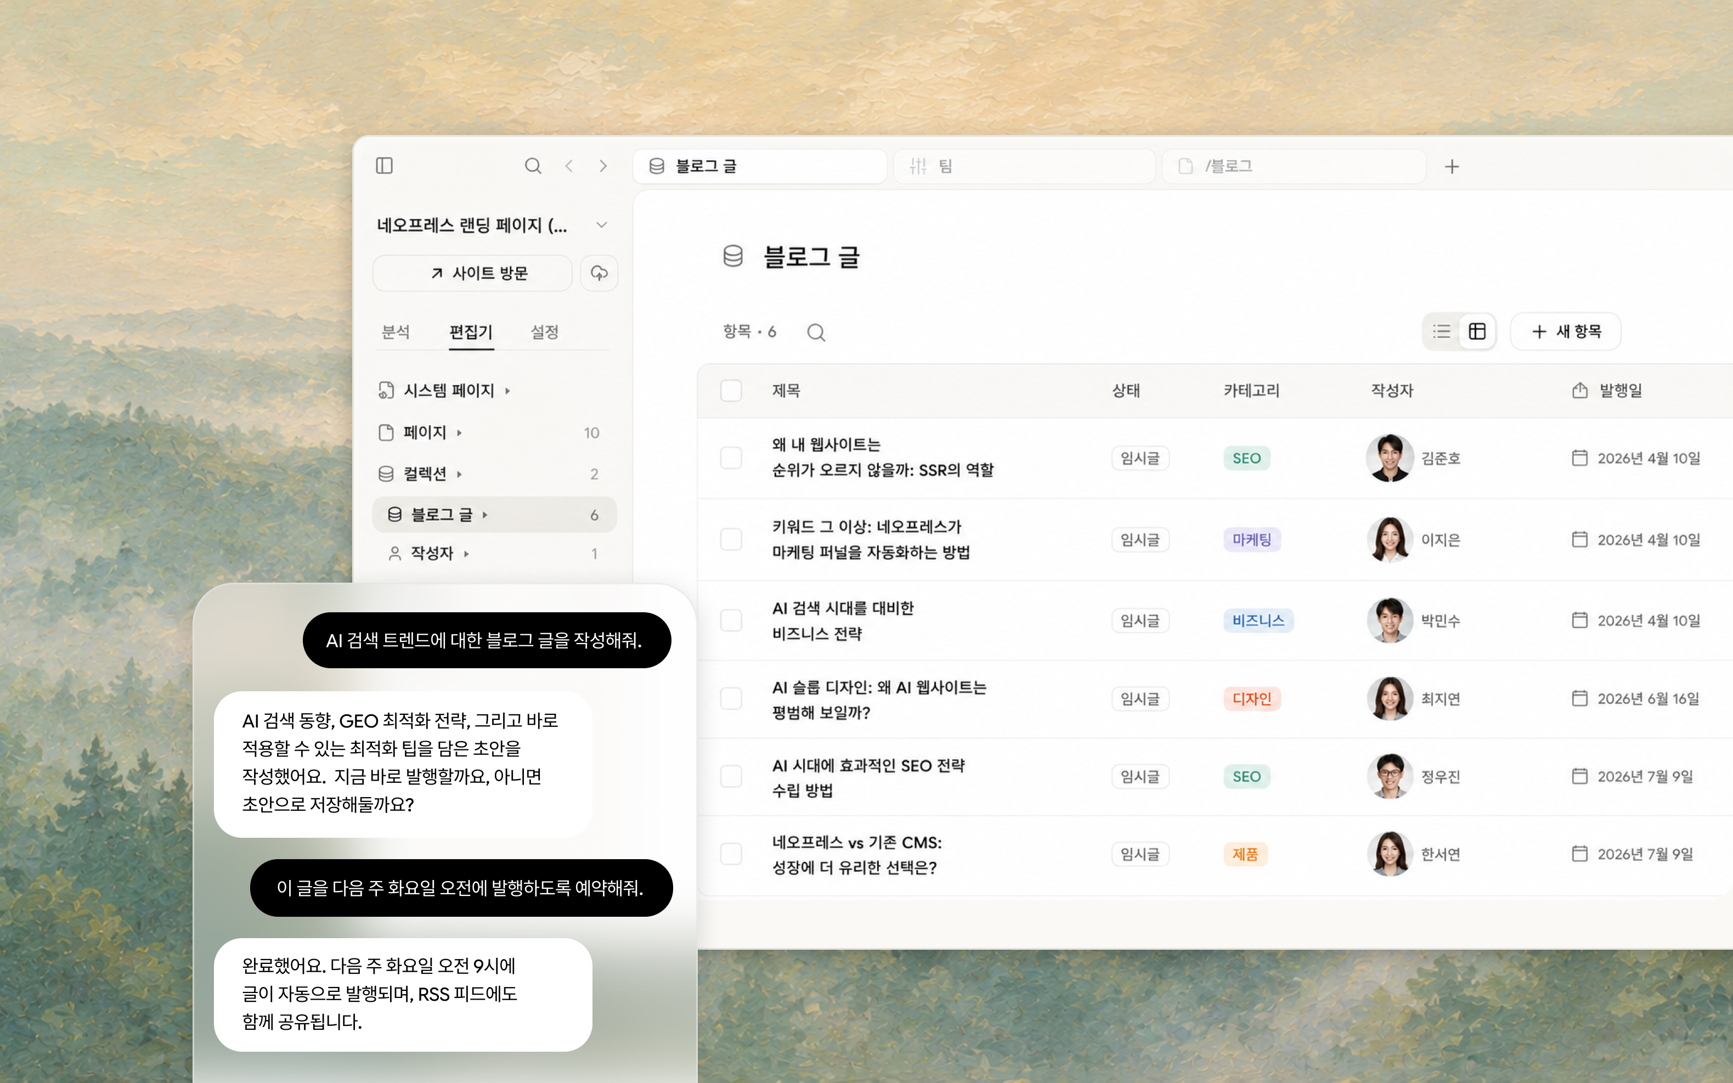Click avatar of 최지연
The height and width of the screenshot is (1083, 1733).
tap(1389, 698)
